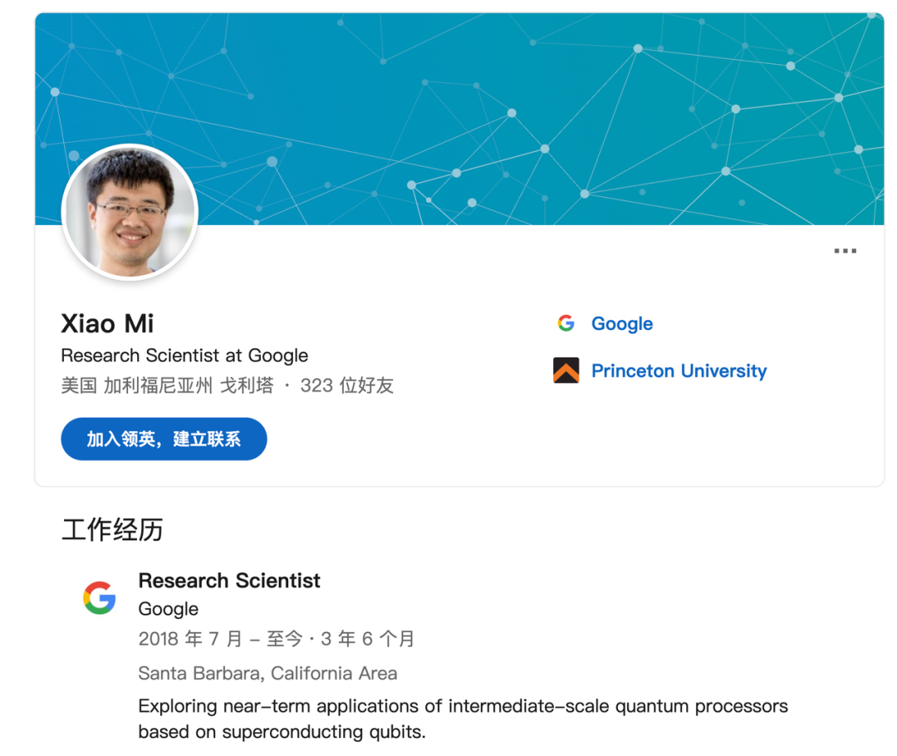Open the three-dot more options menu
The height and width of the screenshot is (756, 897).
[845, 251]
